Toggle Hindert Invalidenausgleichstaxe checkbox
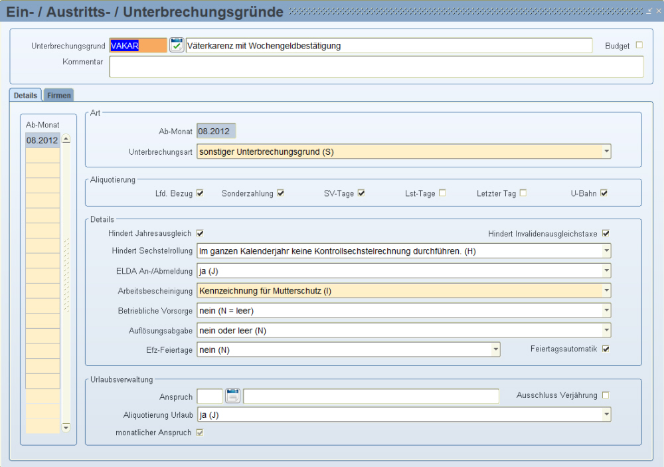Viewport: 664px width, 467px height. click(x=606, y=233)
